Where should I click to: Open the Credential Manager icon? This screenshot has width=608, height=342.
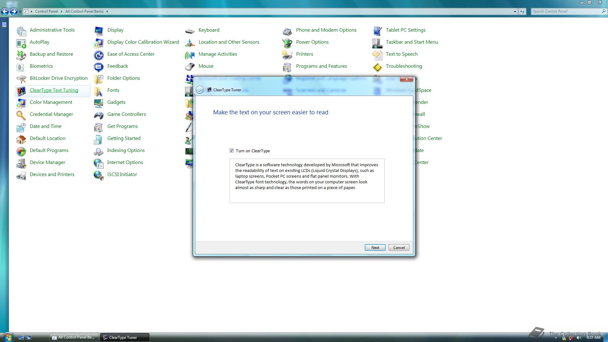[21, 115]
